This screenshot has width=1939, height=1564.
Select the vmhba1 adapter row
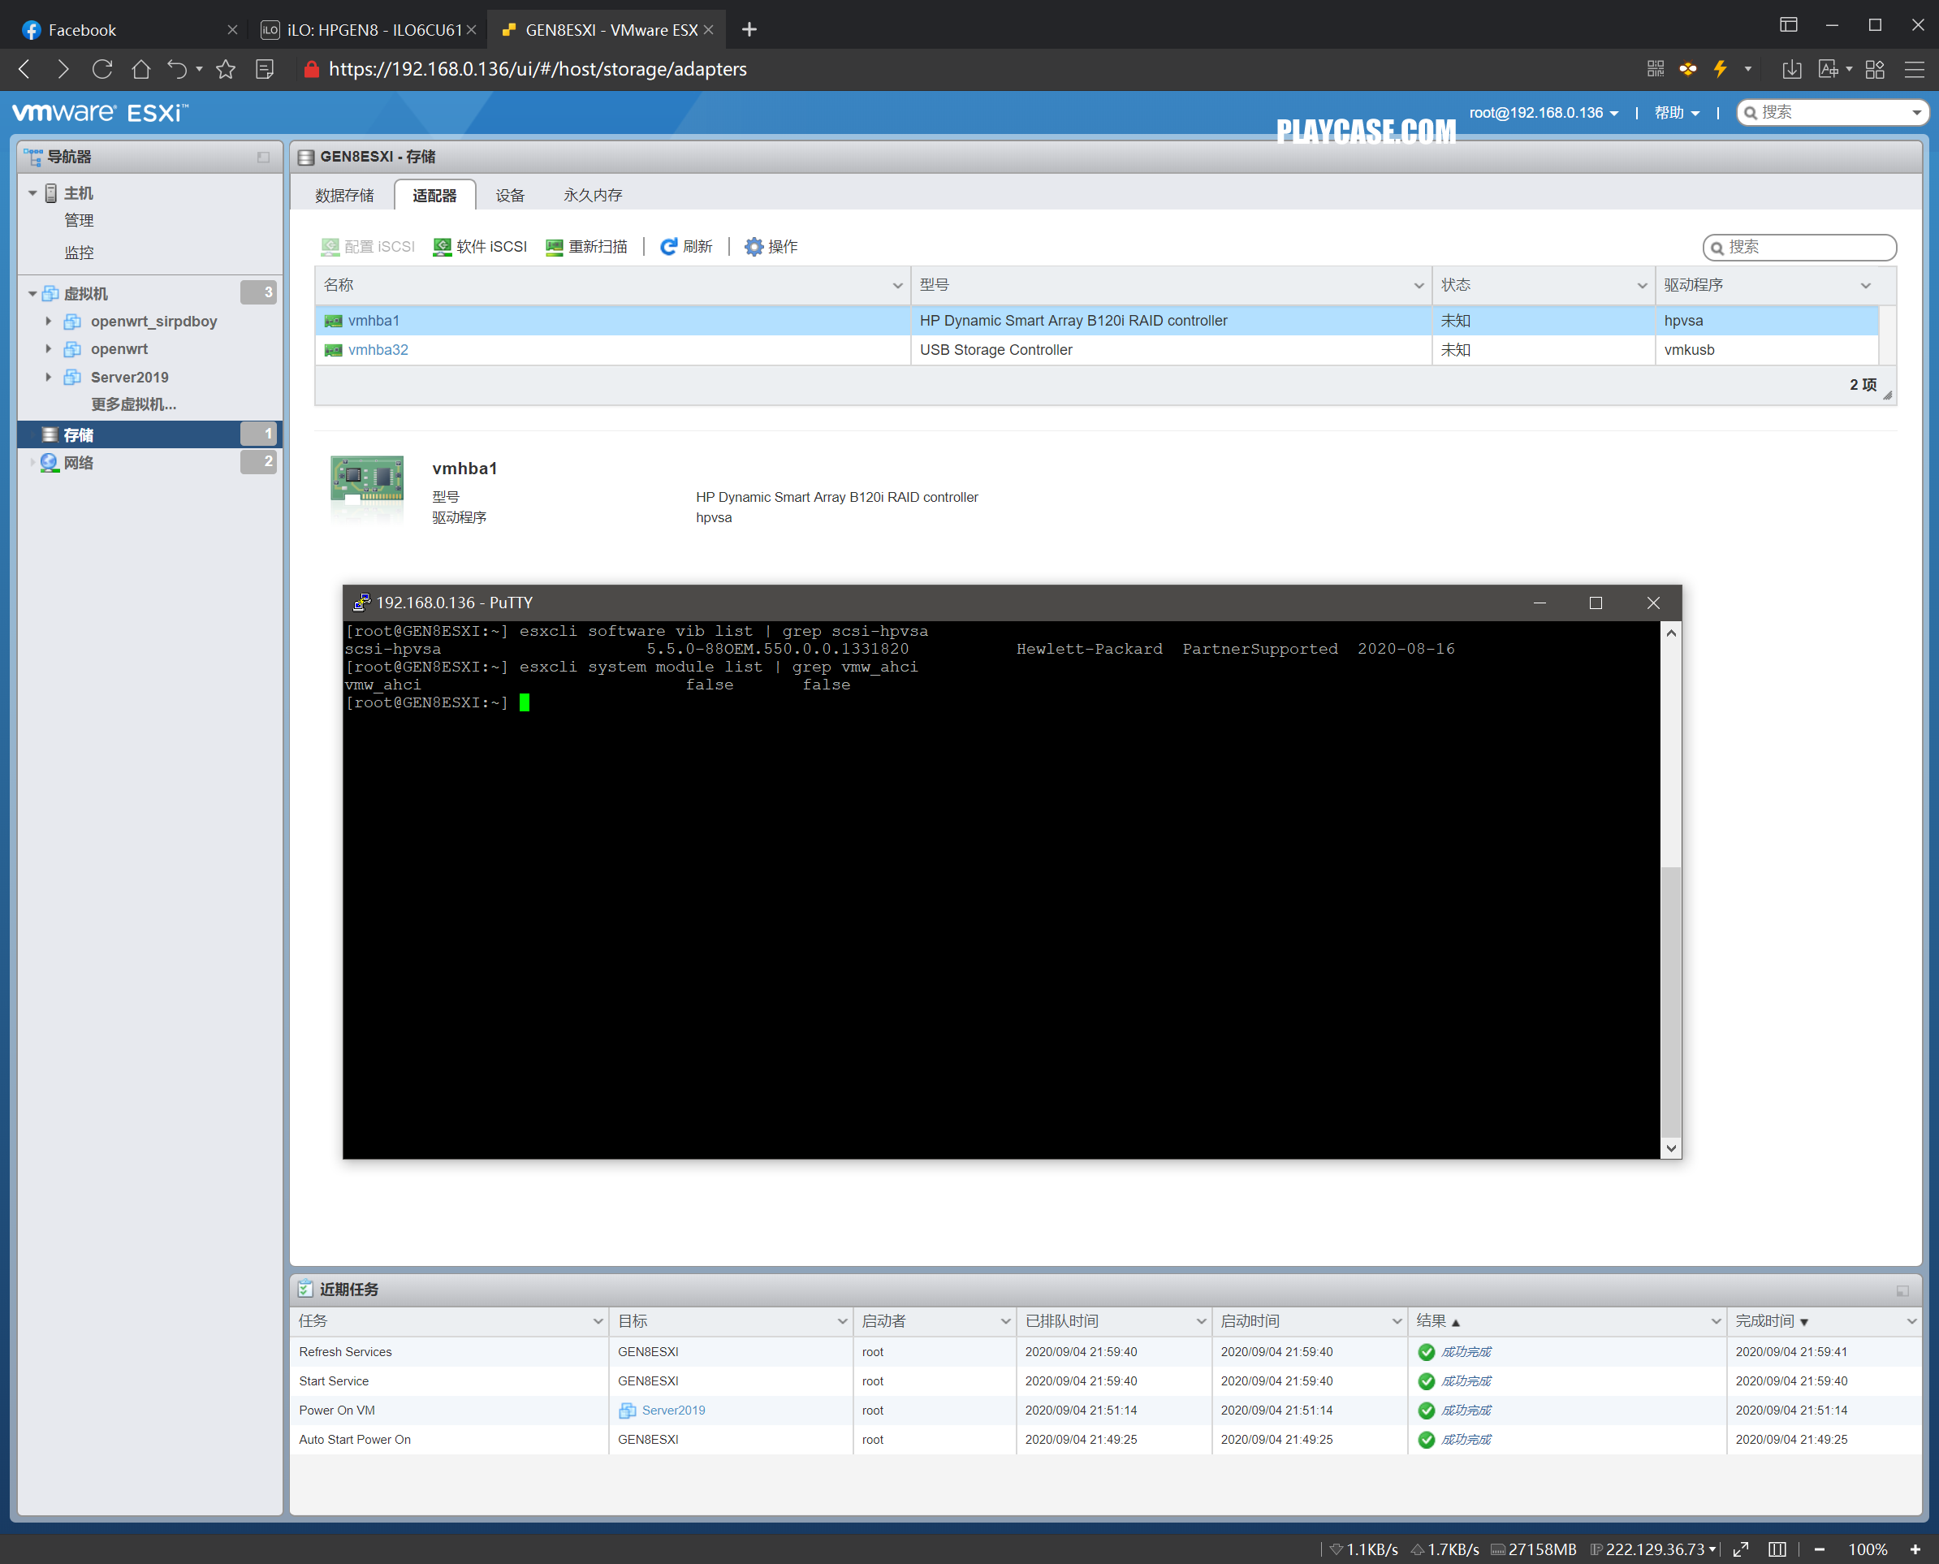pos(1097,321)
